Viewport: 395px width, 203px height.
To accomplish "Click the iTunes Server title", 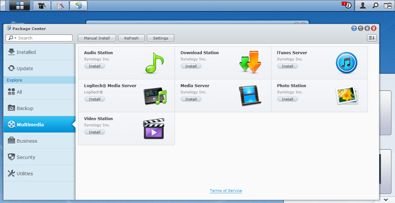I will [x=292, y=53].
